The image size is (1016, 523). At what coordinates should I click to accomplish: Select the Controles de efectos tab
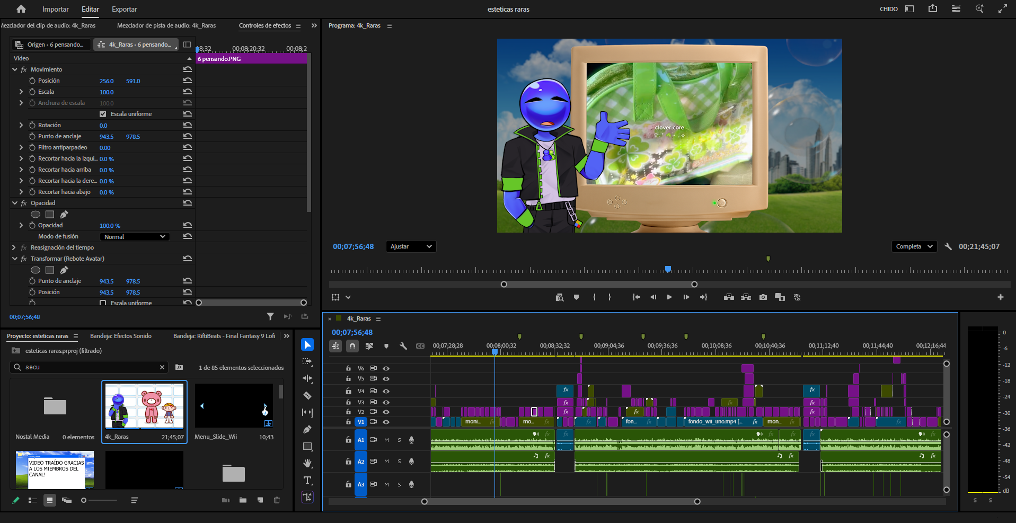coord(265,25)
